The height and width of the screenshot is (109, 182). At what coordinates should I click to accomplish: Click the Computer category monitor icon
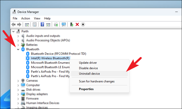(23, 85)
